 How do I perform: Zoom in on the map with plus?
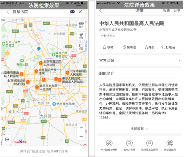click(x=81, y=128)
